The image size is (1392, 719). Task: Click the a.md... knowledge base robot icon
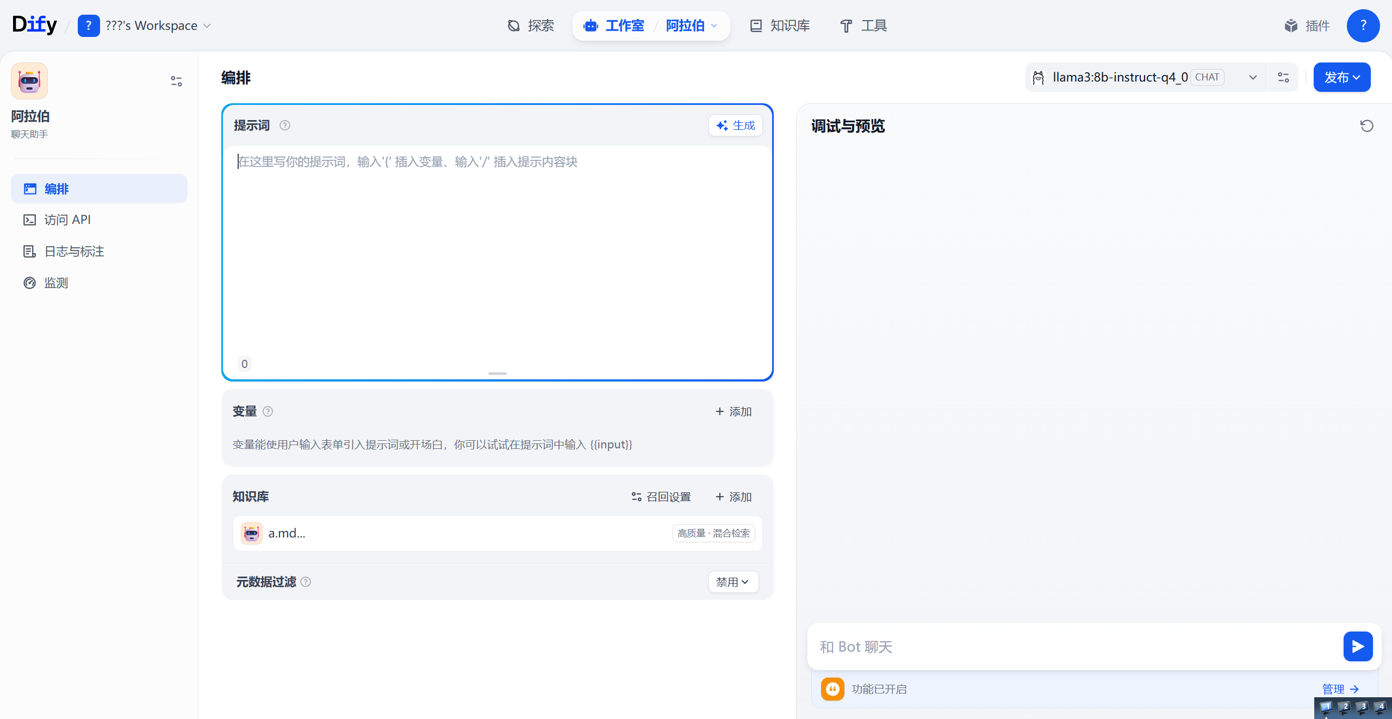click(252, 533)
